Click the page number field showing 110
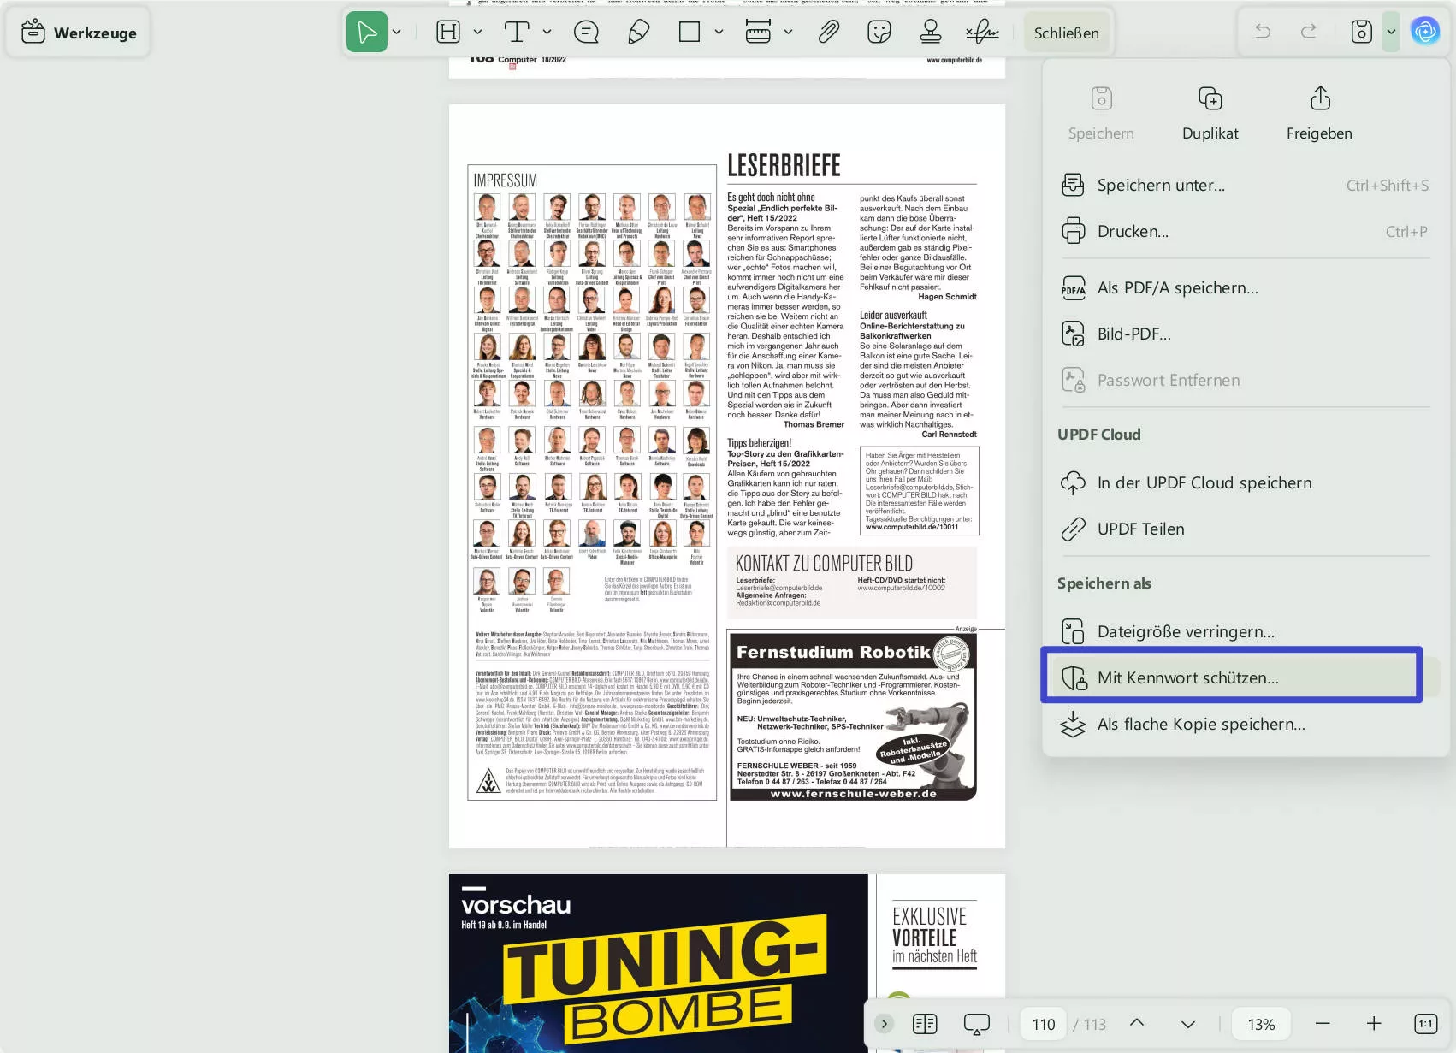Screen dimensions: 1456x1053 coord(1044,1024)
